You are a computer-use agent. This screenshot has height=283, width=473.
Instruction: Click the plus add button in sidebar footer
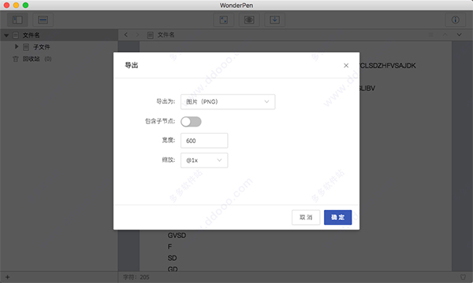point(8,277)
